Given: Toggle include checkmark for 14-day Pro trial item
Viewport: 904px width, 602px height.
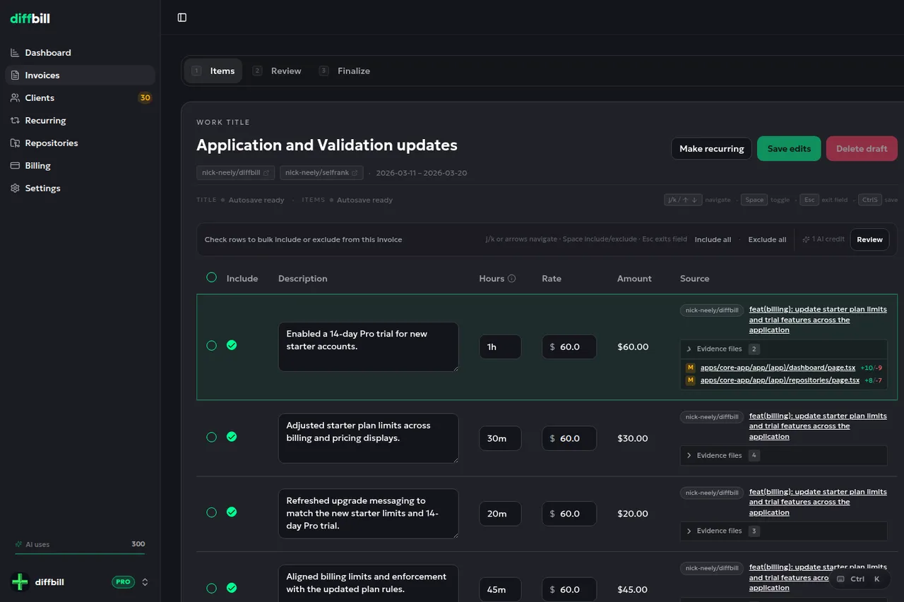Looking at the screenshot, I should [x=232, y=345].
